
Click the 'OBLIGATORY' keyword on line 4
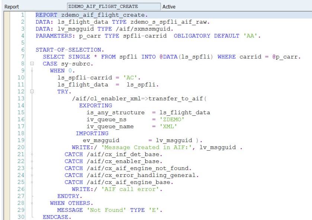pyautogui.click(x=192, y=36)
